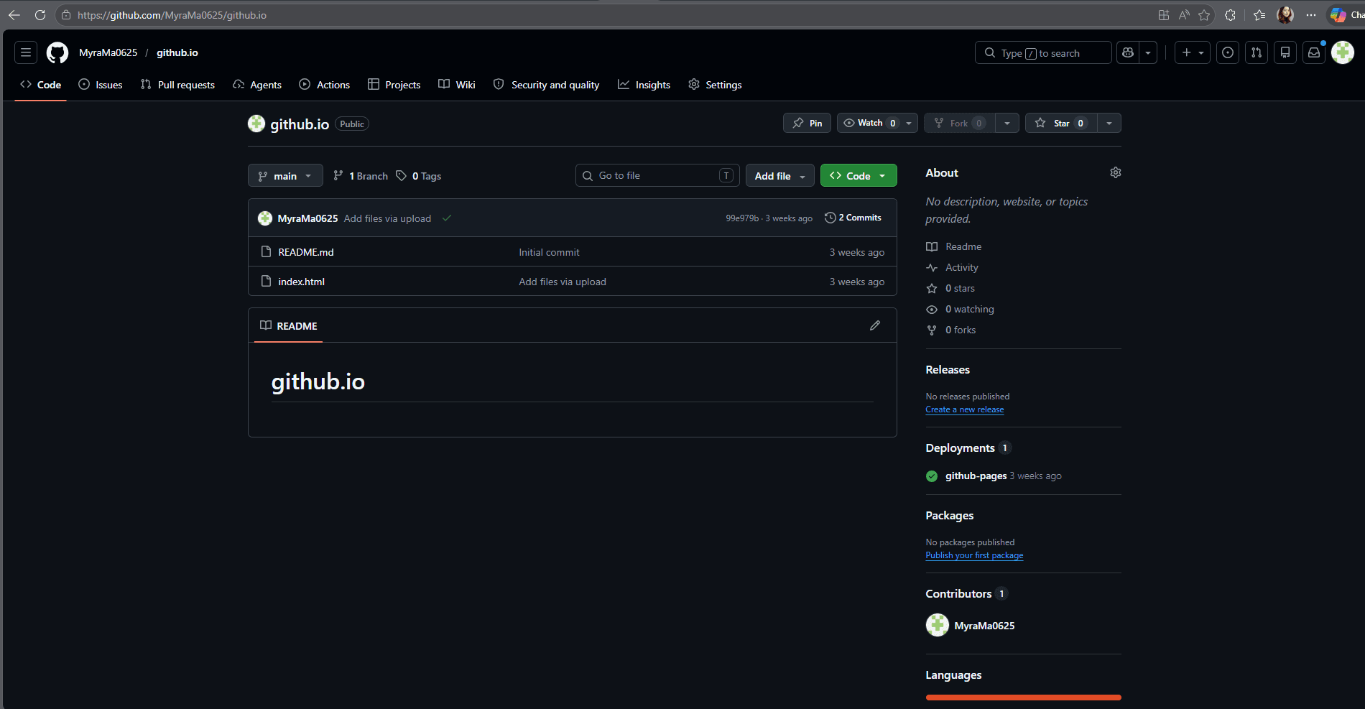Screen dimensions: 1365x709
Task: Open your issues icon in header
Action: click(x=1228, y=52)
